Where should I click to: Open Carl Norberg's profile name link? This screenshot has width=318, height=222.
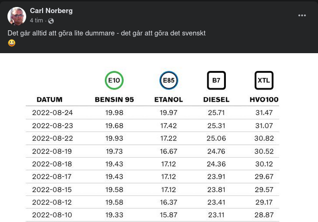tap(51, 11)
